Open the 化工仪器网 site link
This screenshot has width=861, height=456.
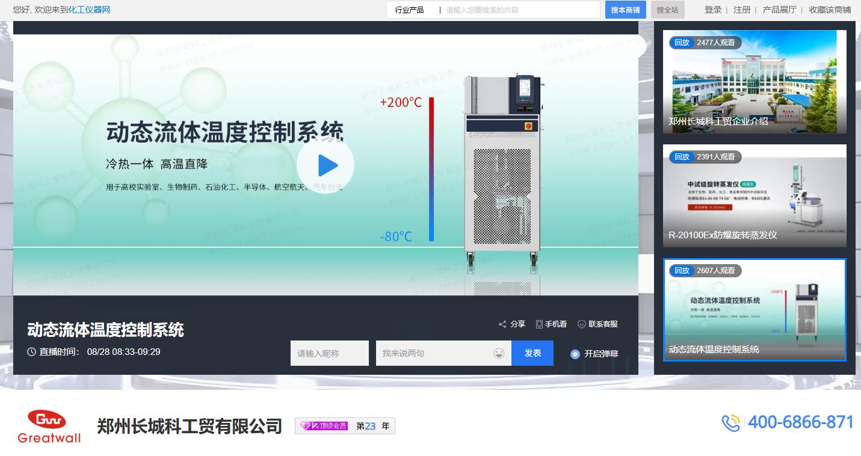pyautogui.click(x=89, y=10)
